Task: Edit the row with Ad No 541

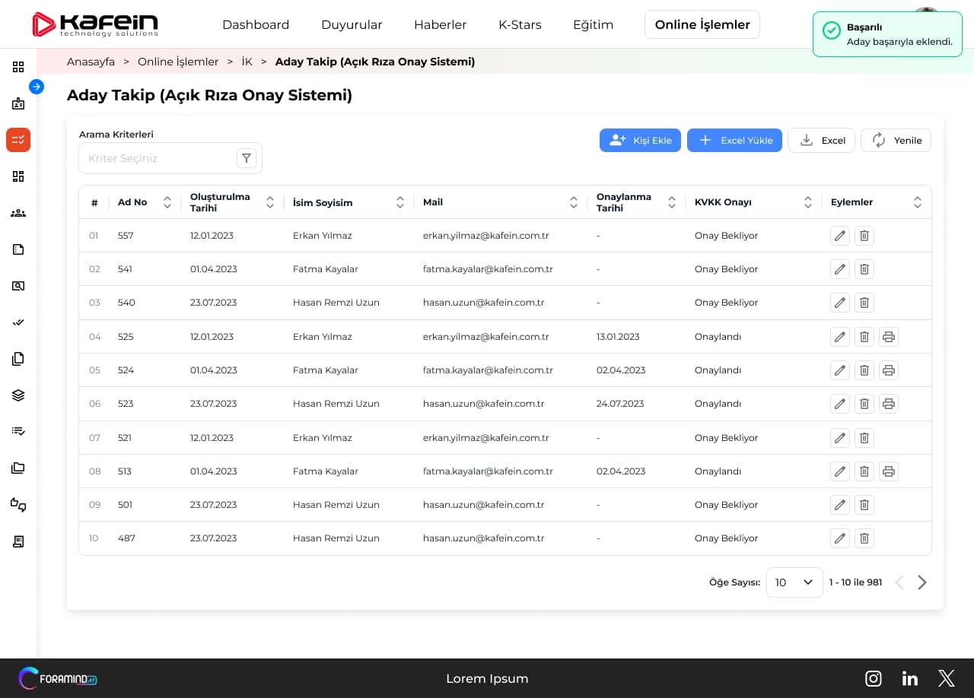Action: (840, 269)
